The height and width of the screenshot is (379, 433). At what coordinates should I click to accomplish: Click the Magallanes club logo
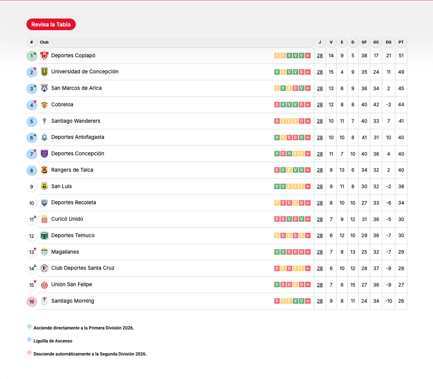point(44,252)
